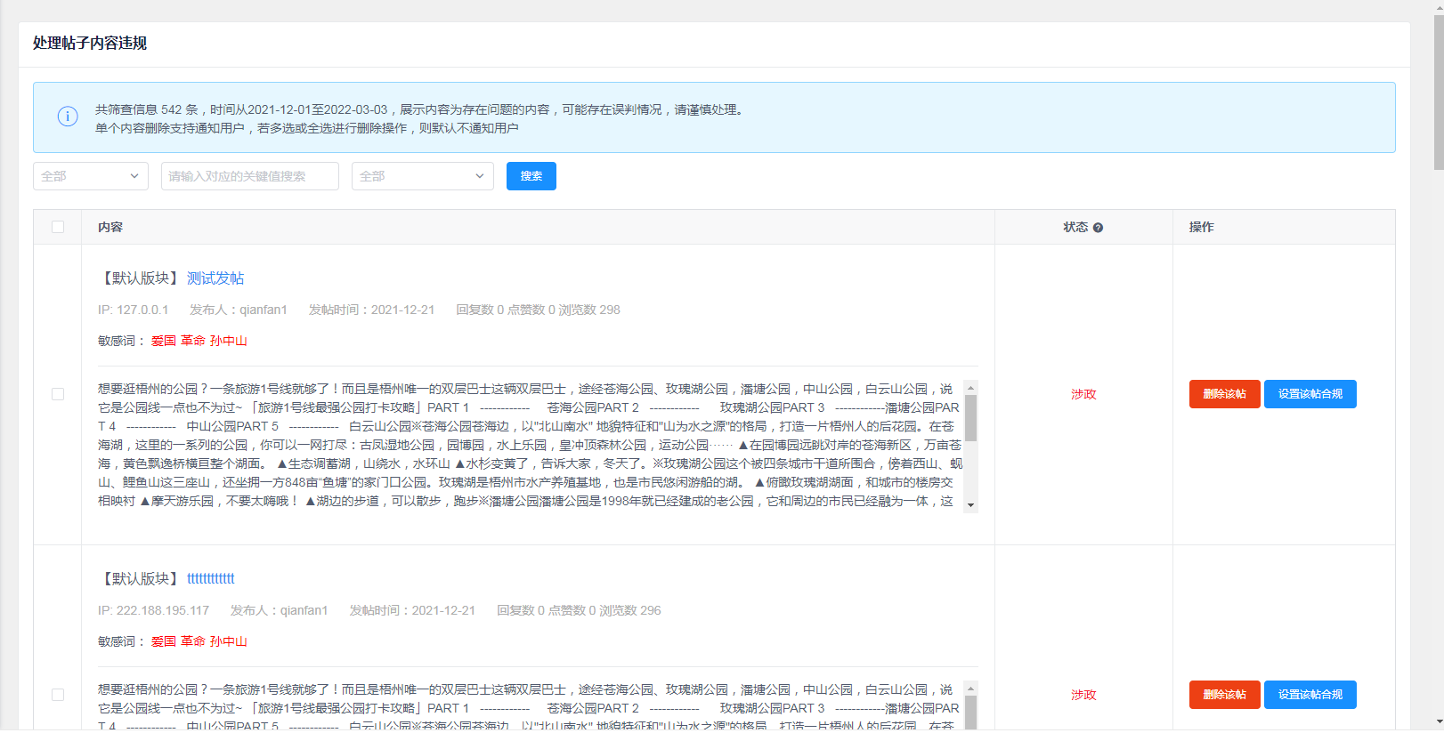The height and width of the screenshot is (733, 1444).
Task: Click the IP: 222.188.195.117 text
Action: 153,610
